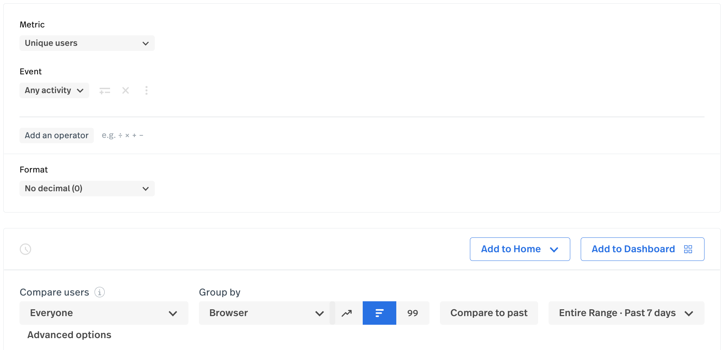Click the clock history icon
Screen dimensions: 724x350
[x=26, y=249]
